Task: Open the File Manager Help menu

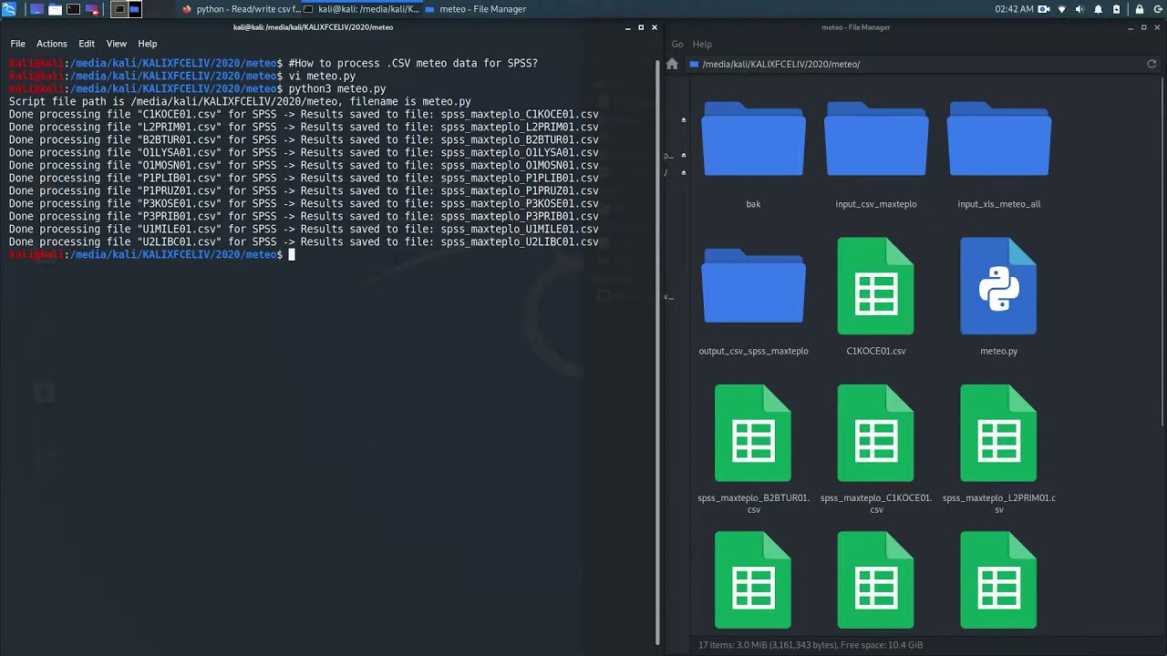Action: (702, 44)
